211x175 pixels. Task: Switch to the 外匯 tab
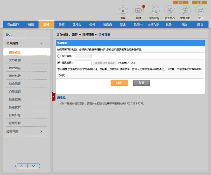coord(62,25)
